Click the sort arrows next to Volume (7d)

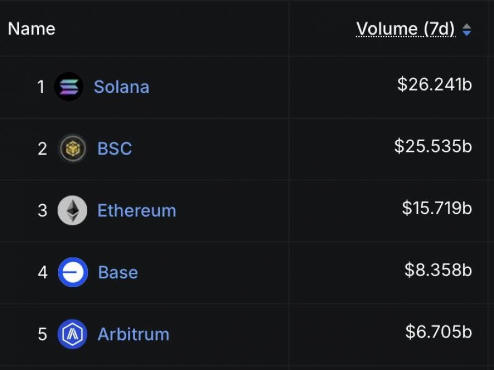467,30
